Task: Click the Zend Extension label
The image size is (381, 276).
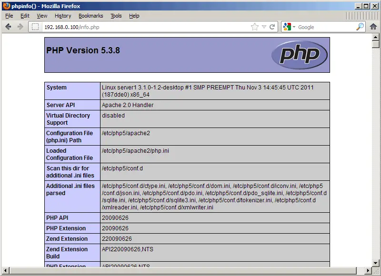Action: (x=67, y=238)
